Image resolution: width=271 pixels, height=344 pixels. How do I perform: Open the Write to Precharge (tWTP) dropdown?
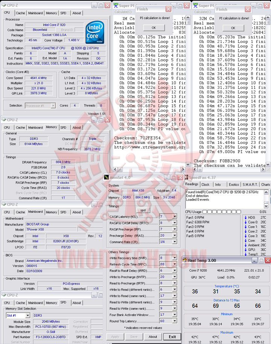pos(175,277)
